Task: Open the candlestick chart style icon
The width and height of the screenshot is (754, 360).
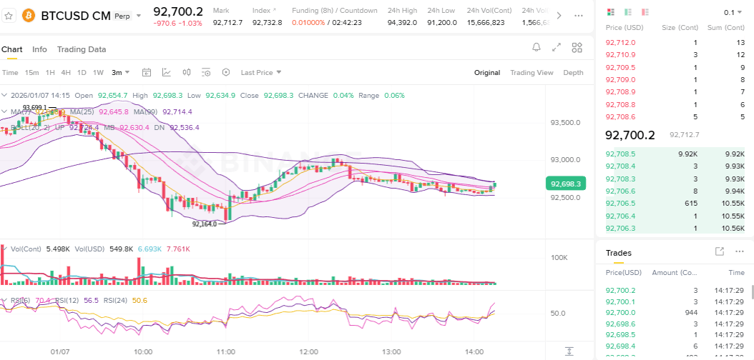Action: (x=187, y=72)
